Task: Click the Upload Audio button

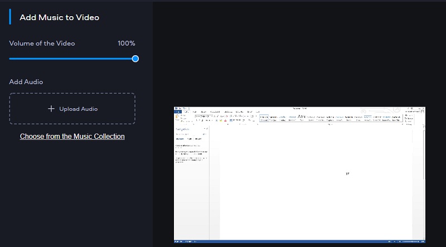Action: (72, 109)
